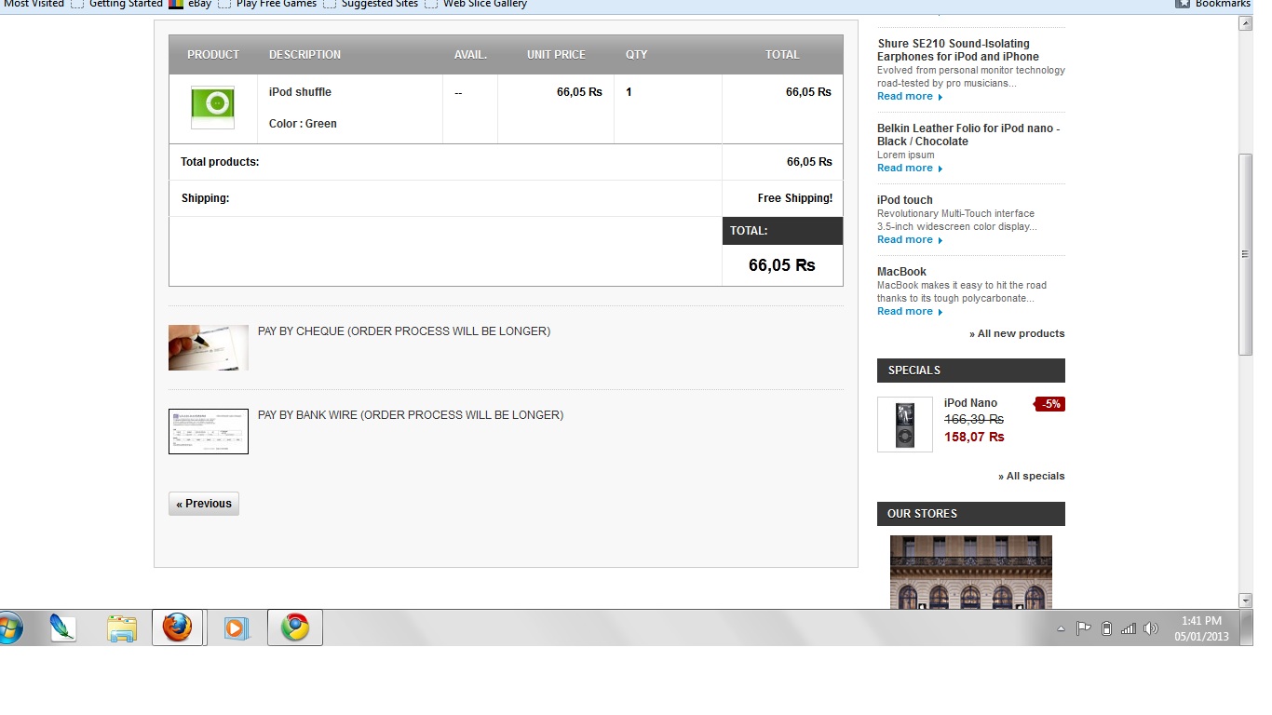
Task: Open the Play Free Games bookmark
Action: pyautogui.click(x=267, y=4)
